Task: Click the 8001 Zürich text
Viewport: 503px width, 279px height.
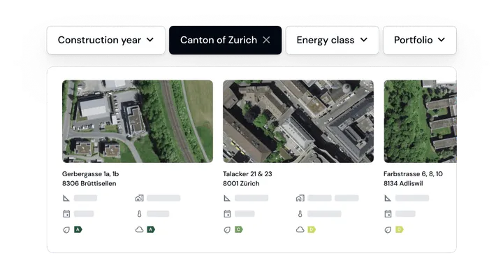Action: pos(241,184)
